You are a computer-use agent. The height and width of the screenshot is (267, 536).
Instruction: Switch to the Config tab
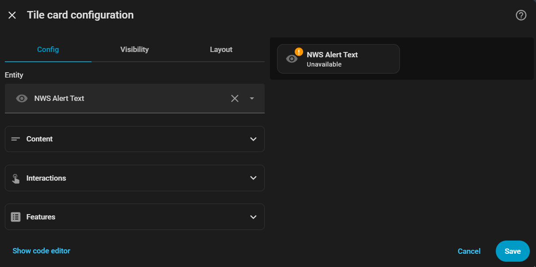pyautogui.click(x=48, y=49)
